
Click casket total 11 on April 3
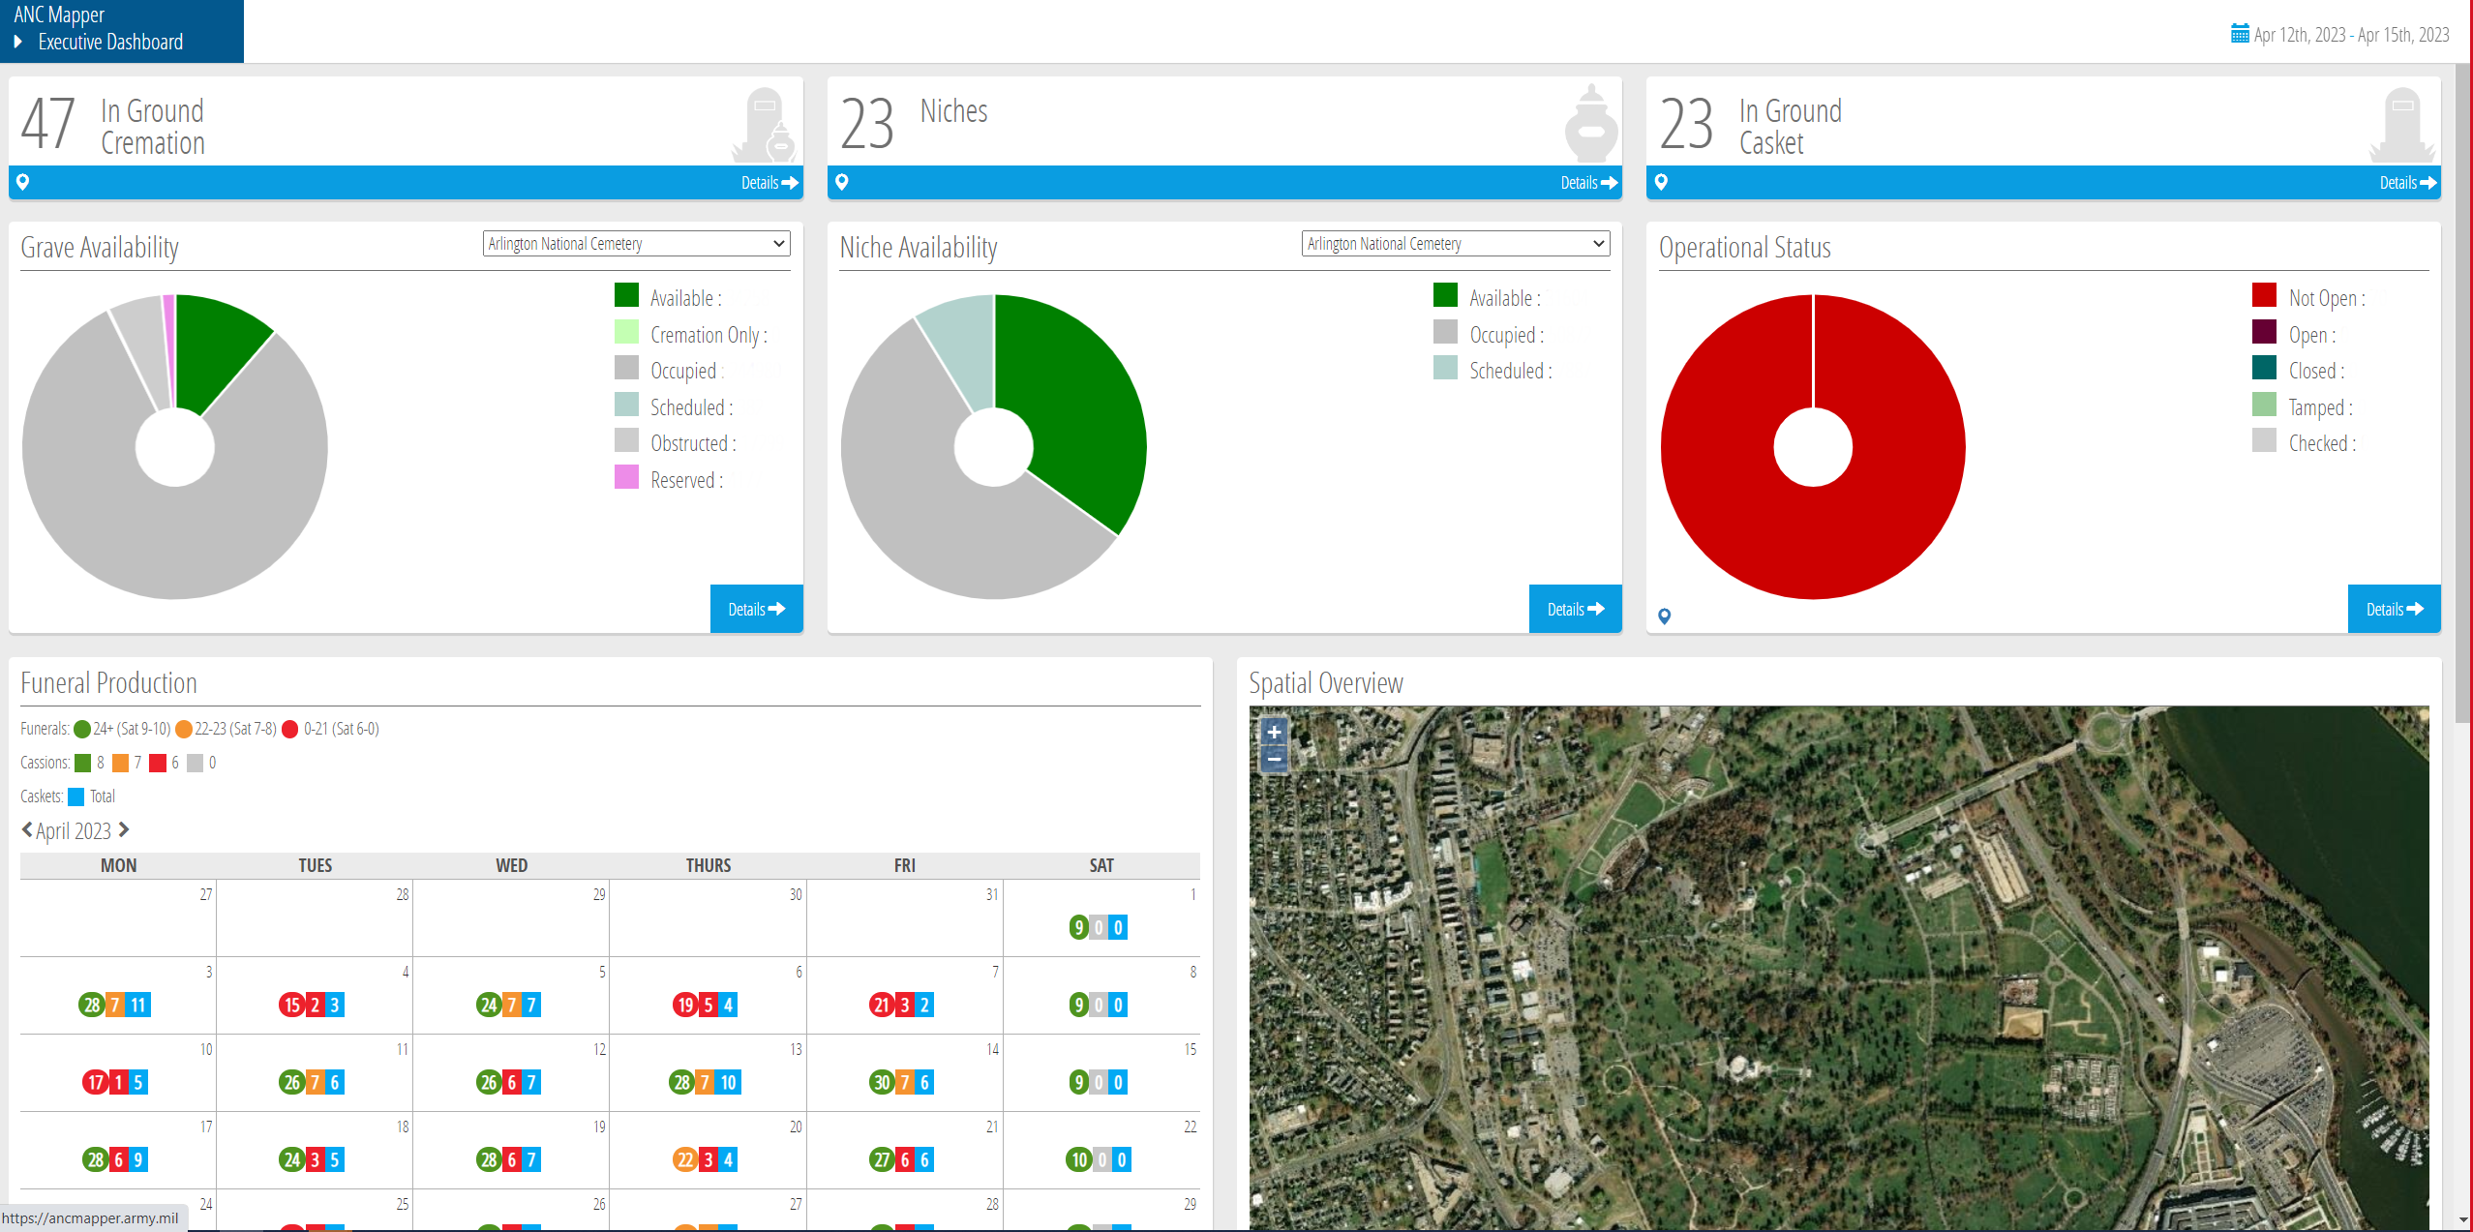tap(138, 1005)
